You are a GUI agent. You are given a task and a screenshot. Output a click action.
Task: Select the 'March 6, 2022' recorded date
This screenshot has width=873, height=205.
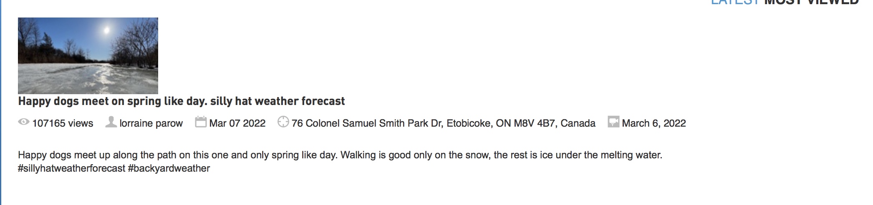tap(654, 123)
